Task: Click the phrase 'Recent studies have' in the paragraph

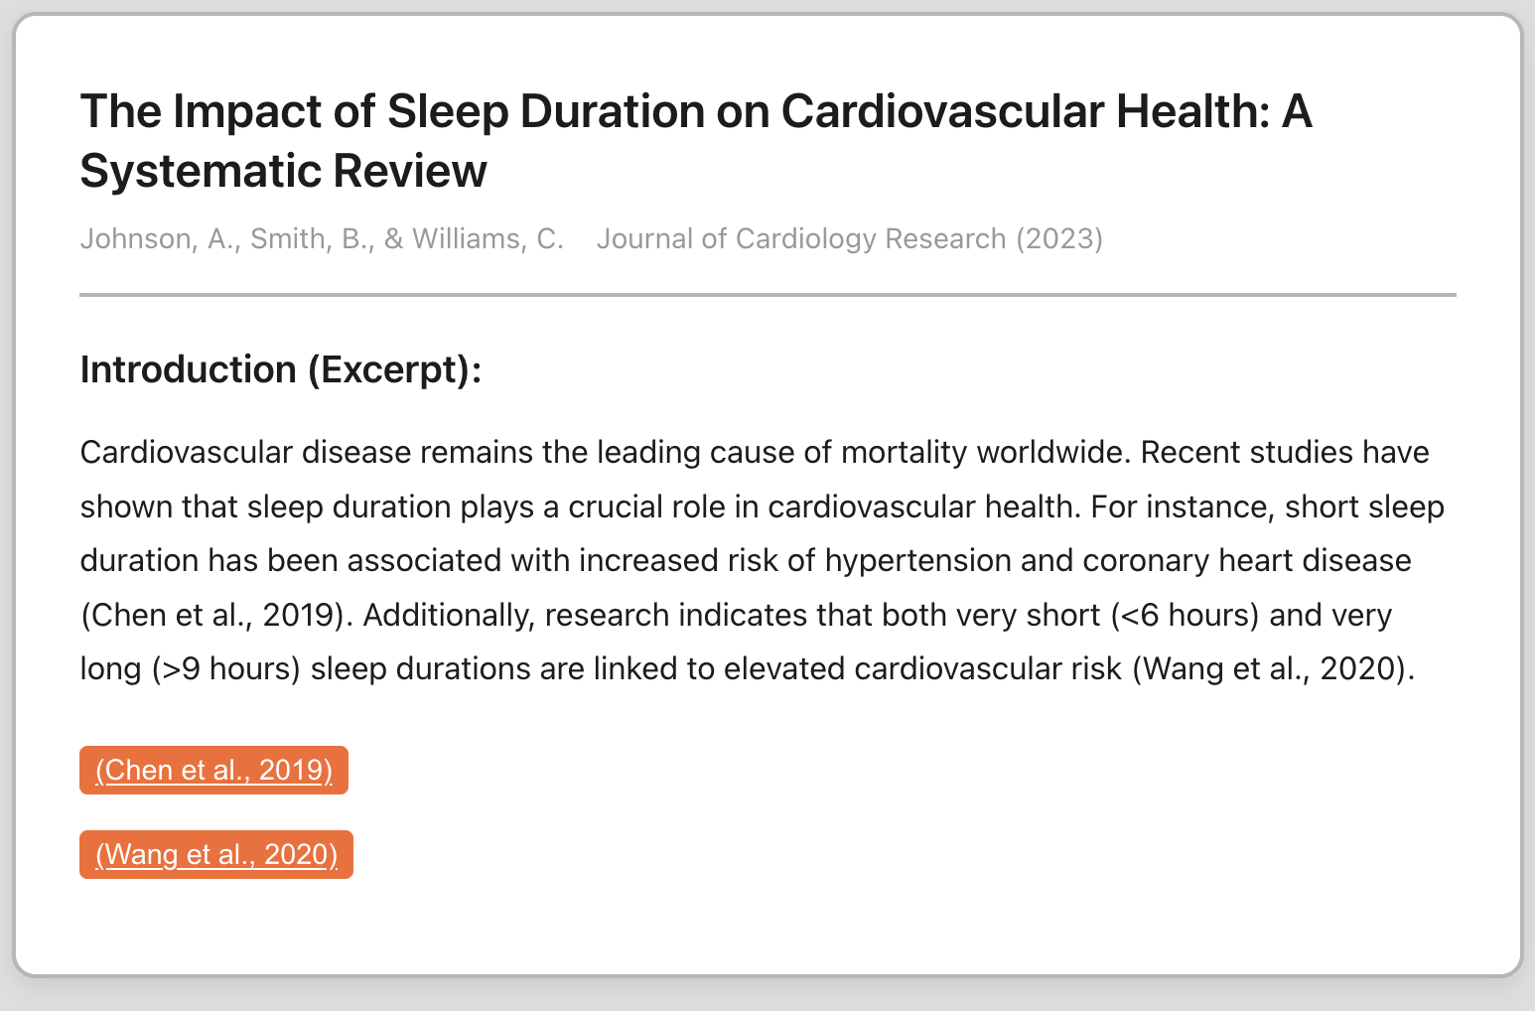Action: pyautogui.click(x=1285, y=453)
